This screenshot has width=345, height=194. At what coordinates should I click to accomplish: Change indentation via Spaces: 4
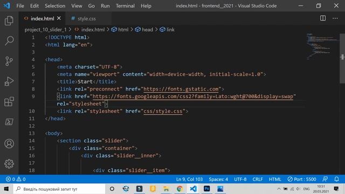[218, 179]
